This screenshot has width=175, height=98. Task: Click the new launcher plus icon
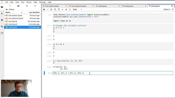tap(10, 6)
